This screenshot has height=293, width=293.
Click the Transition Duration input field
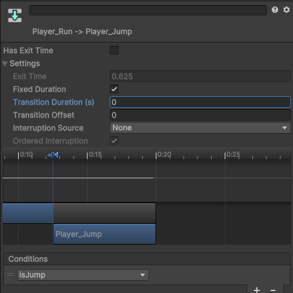click(x=200, y=102)
